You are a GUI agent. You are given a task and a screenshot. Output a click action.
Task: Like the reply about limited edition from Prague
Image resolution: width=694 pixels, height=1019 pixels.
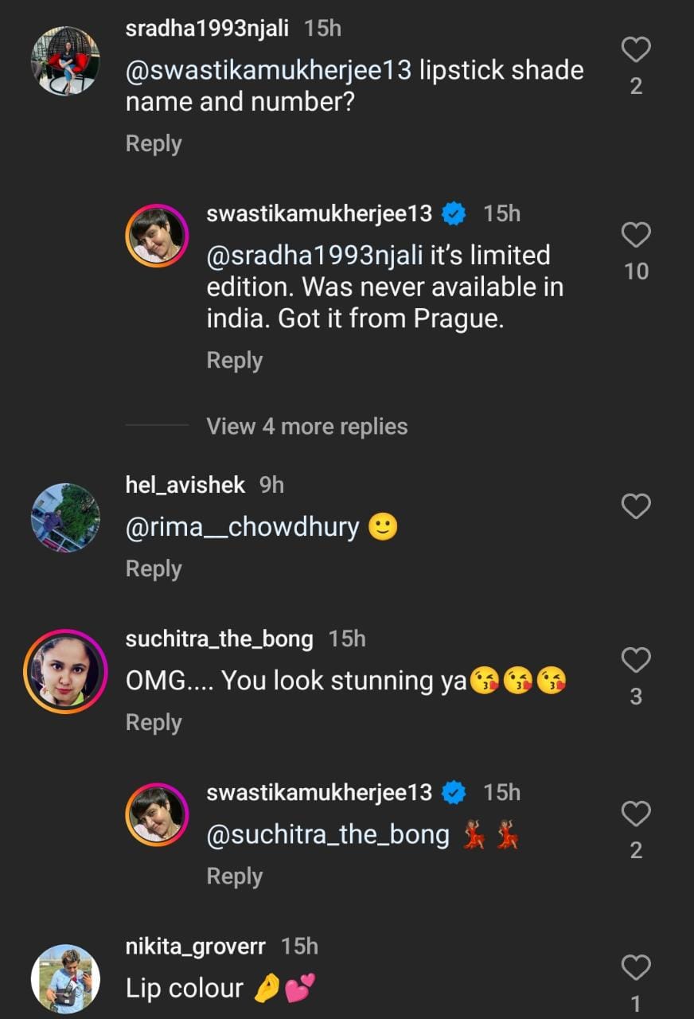(636, 235)
